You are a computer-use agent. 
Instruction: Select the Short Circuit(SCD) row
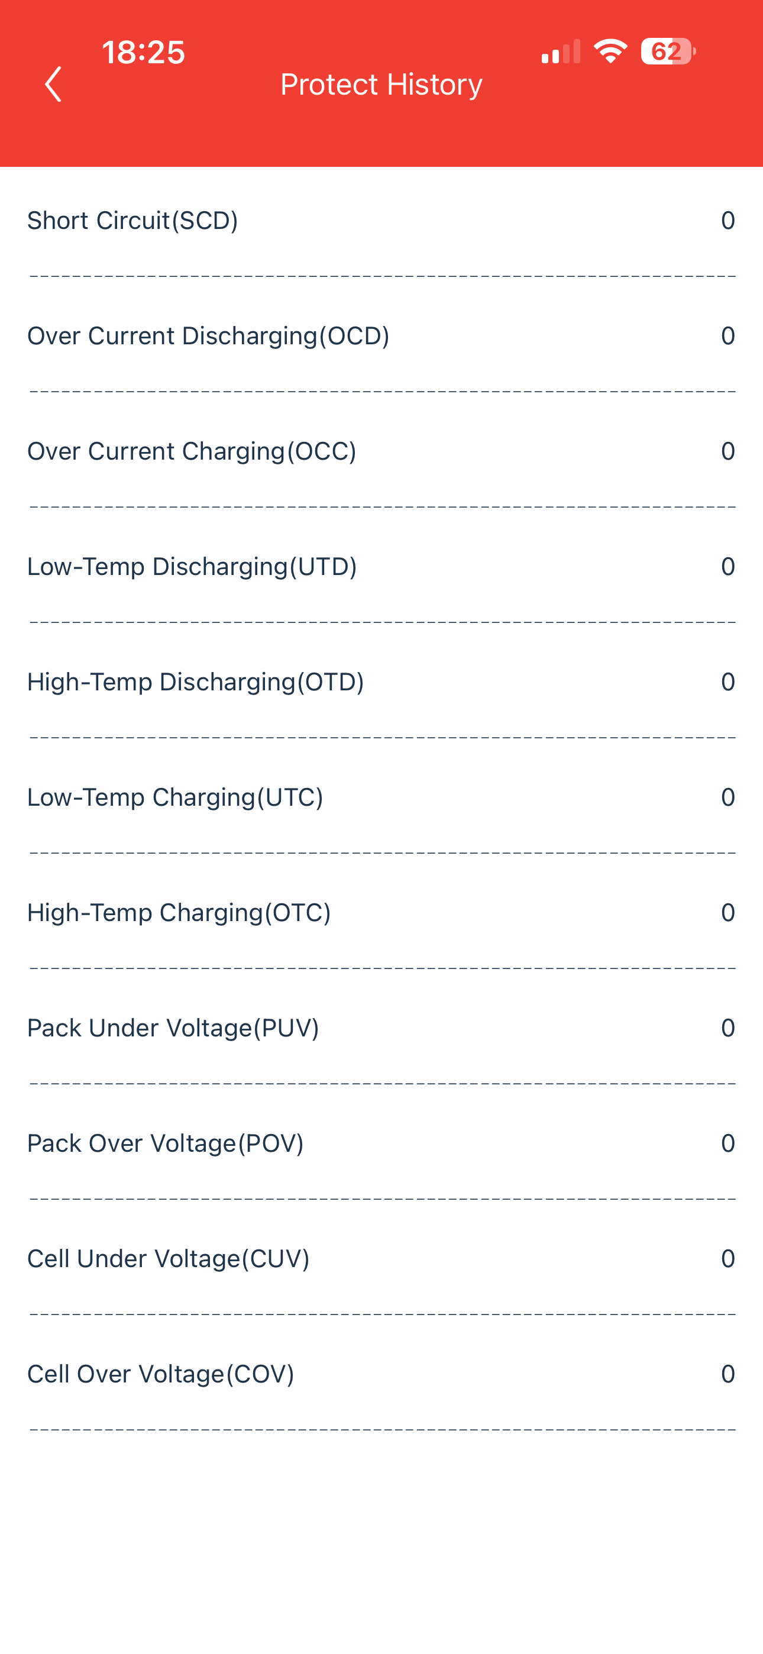(381, 221)
